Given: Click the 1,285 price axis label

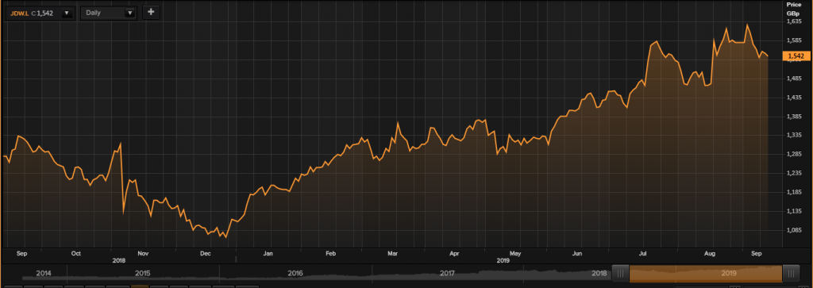Looking at the screenshot, I should (x=794, y=155).
